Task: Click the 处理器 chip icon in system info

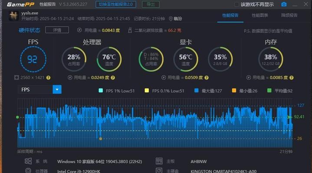Action: click(x=28, y=170)
